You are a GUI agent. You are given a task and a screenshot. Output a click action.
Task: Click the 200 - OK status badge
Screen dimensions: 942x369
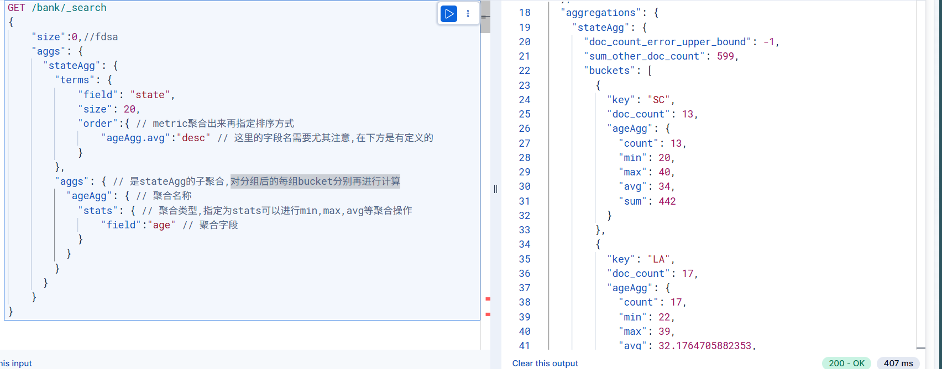pyautogui.click(x=846, y=363)
